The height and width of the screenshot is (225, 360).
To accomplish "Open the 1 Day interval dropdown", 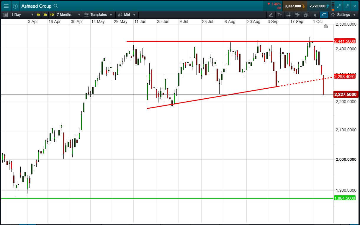I will 22,15.
